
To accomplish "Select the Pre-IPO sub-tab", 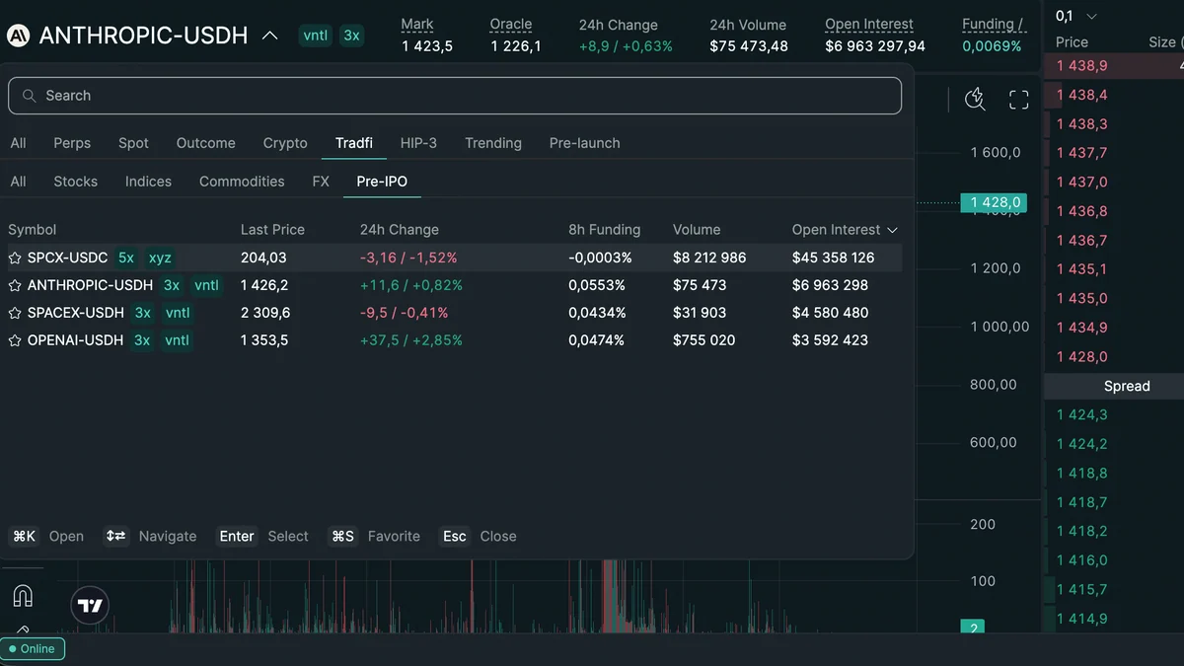I will (382, 182).
